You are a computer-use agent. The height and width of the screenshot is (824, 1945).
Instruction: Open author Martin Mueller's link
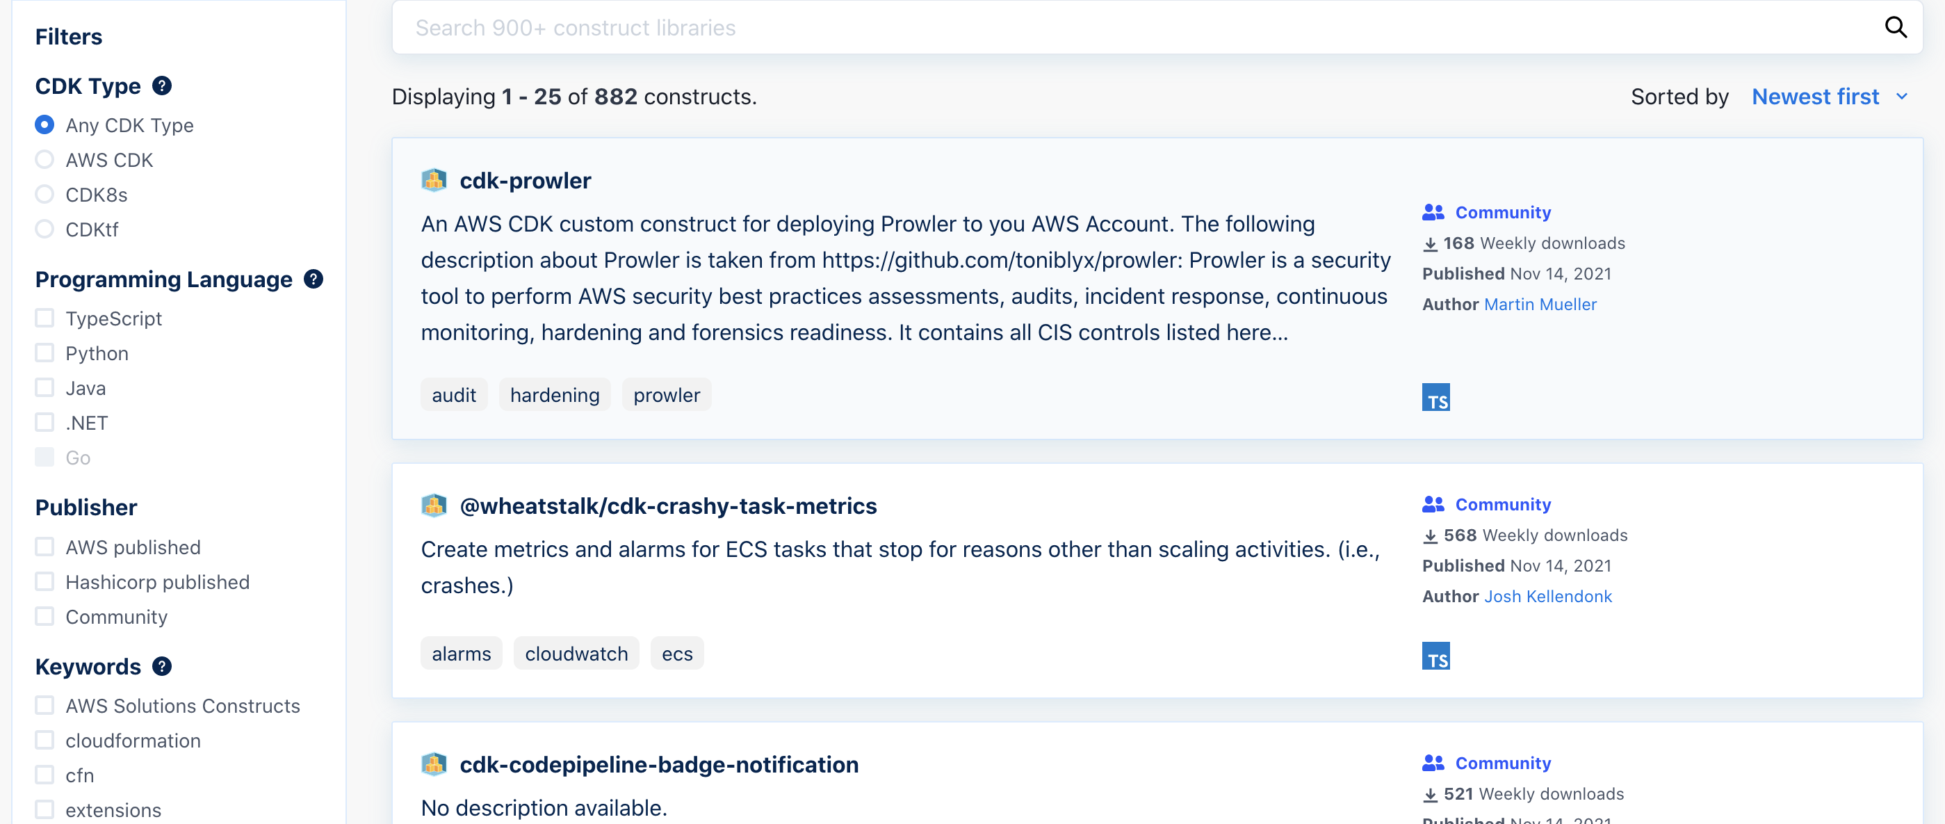point(1540,305)
